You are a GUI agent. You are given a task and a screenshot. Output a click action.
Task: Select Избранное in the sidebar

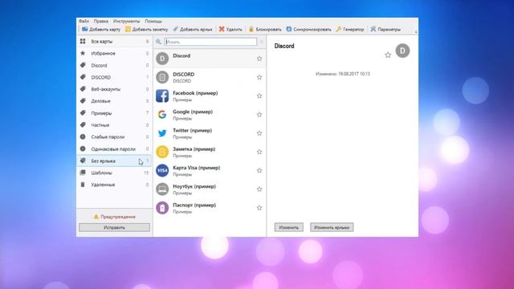114,53
